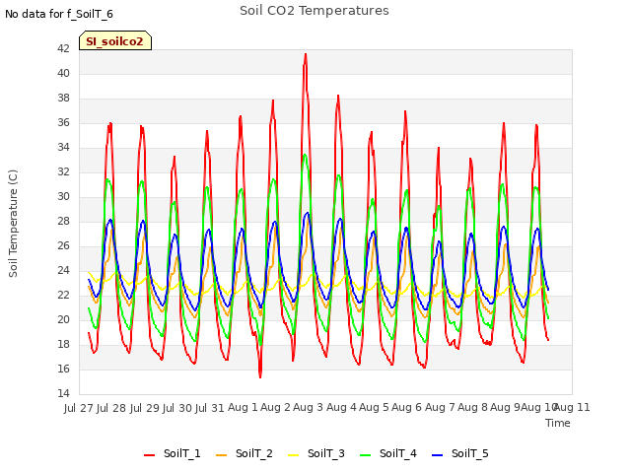This screenshot has width=631, height=473.
Task: Click the Jul 29 x-axis date label
Action: coord(144,408)
